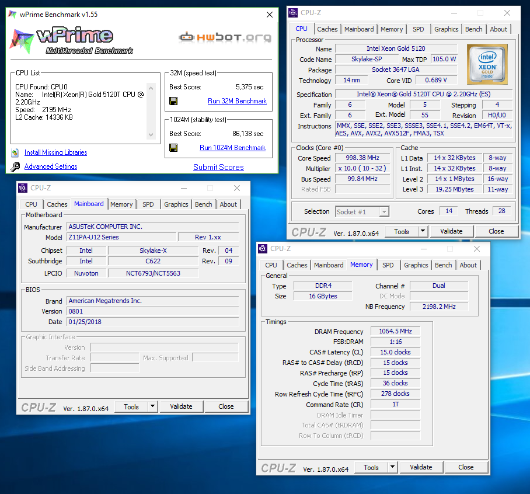Click Tools button in Mainboard CPU-Z window
The width and height of the screenshot is (530, 494).
[131, 407]
